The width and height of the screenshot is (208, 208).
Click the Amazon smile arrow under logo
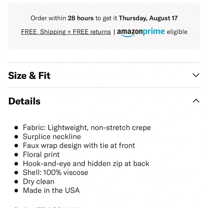(x=128, y=36)
